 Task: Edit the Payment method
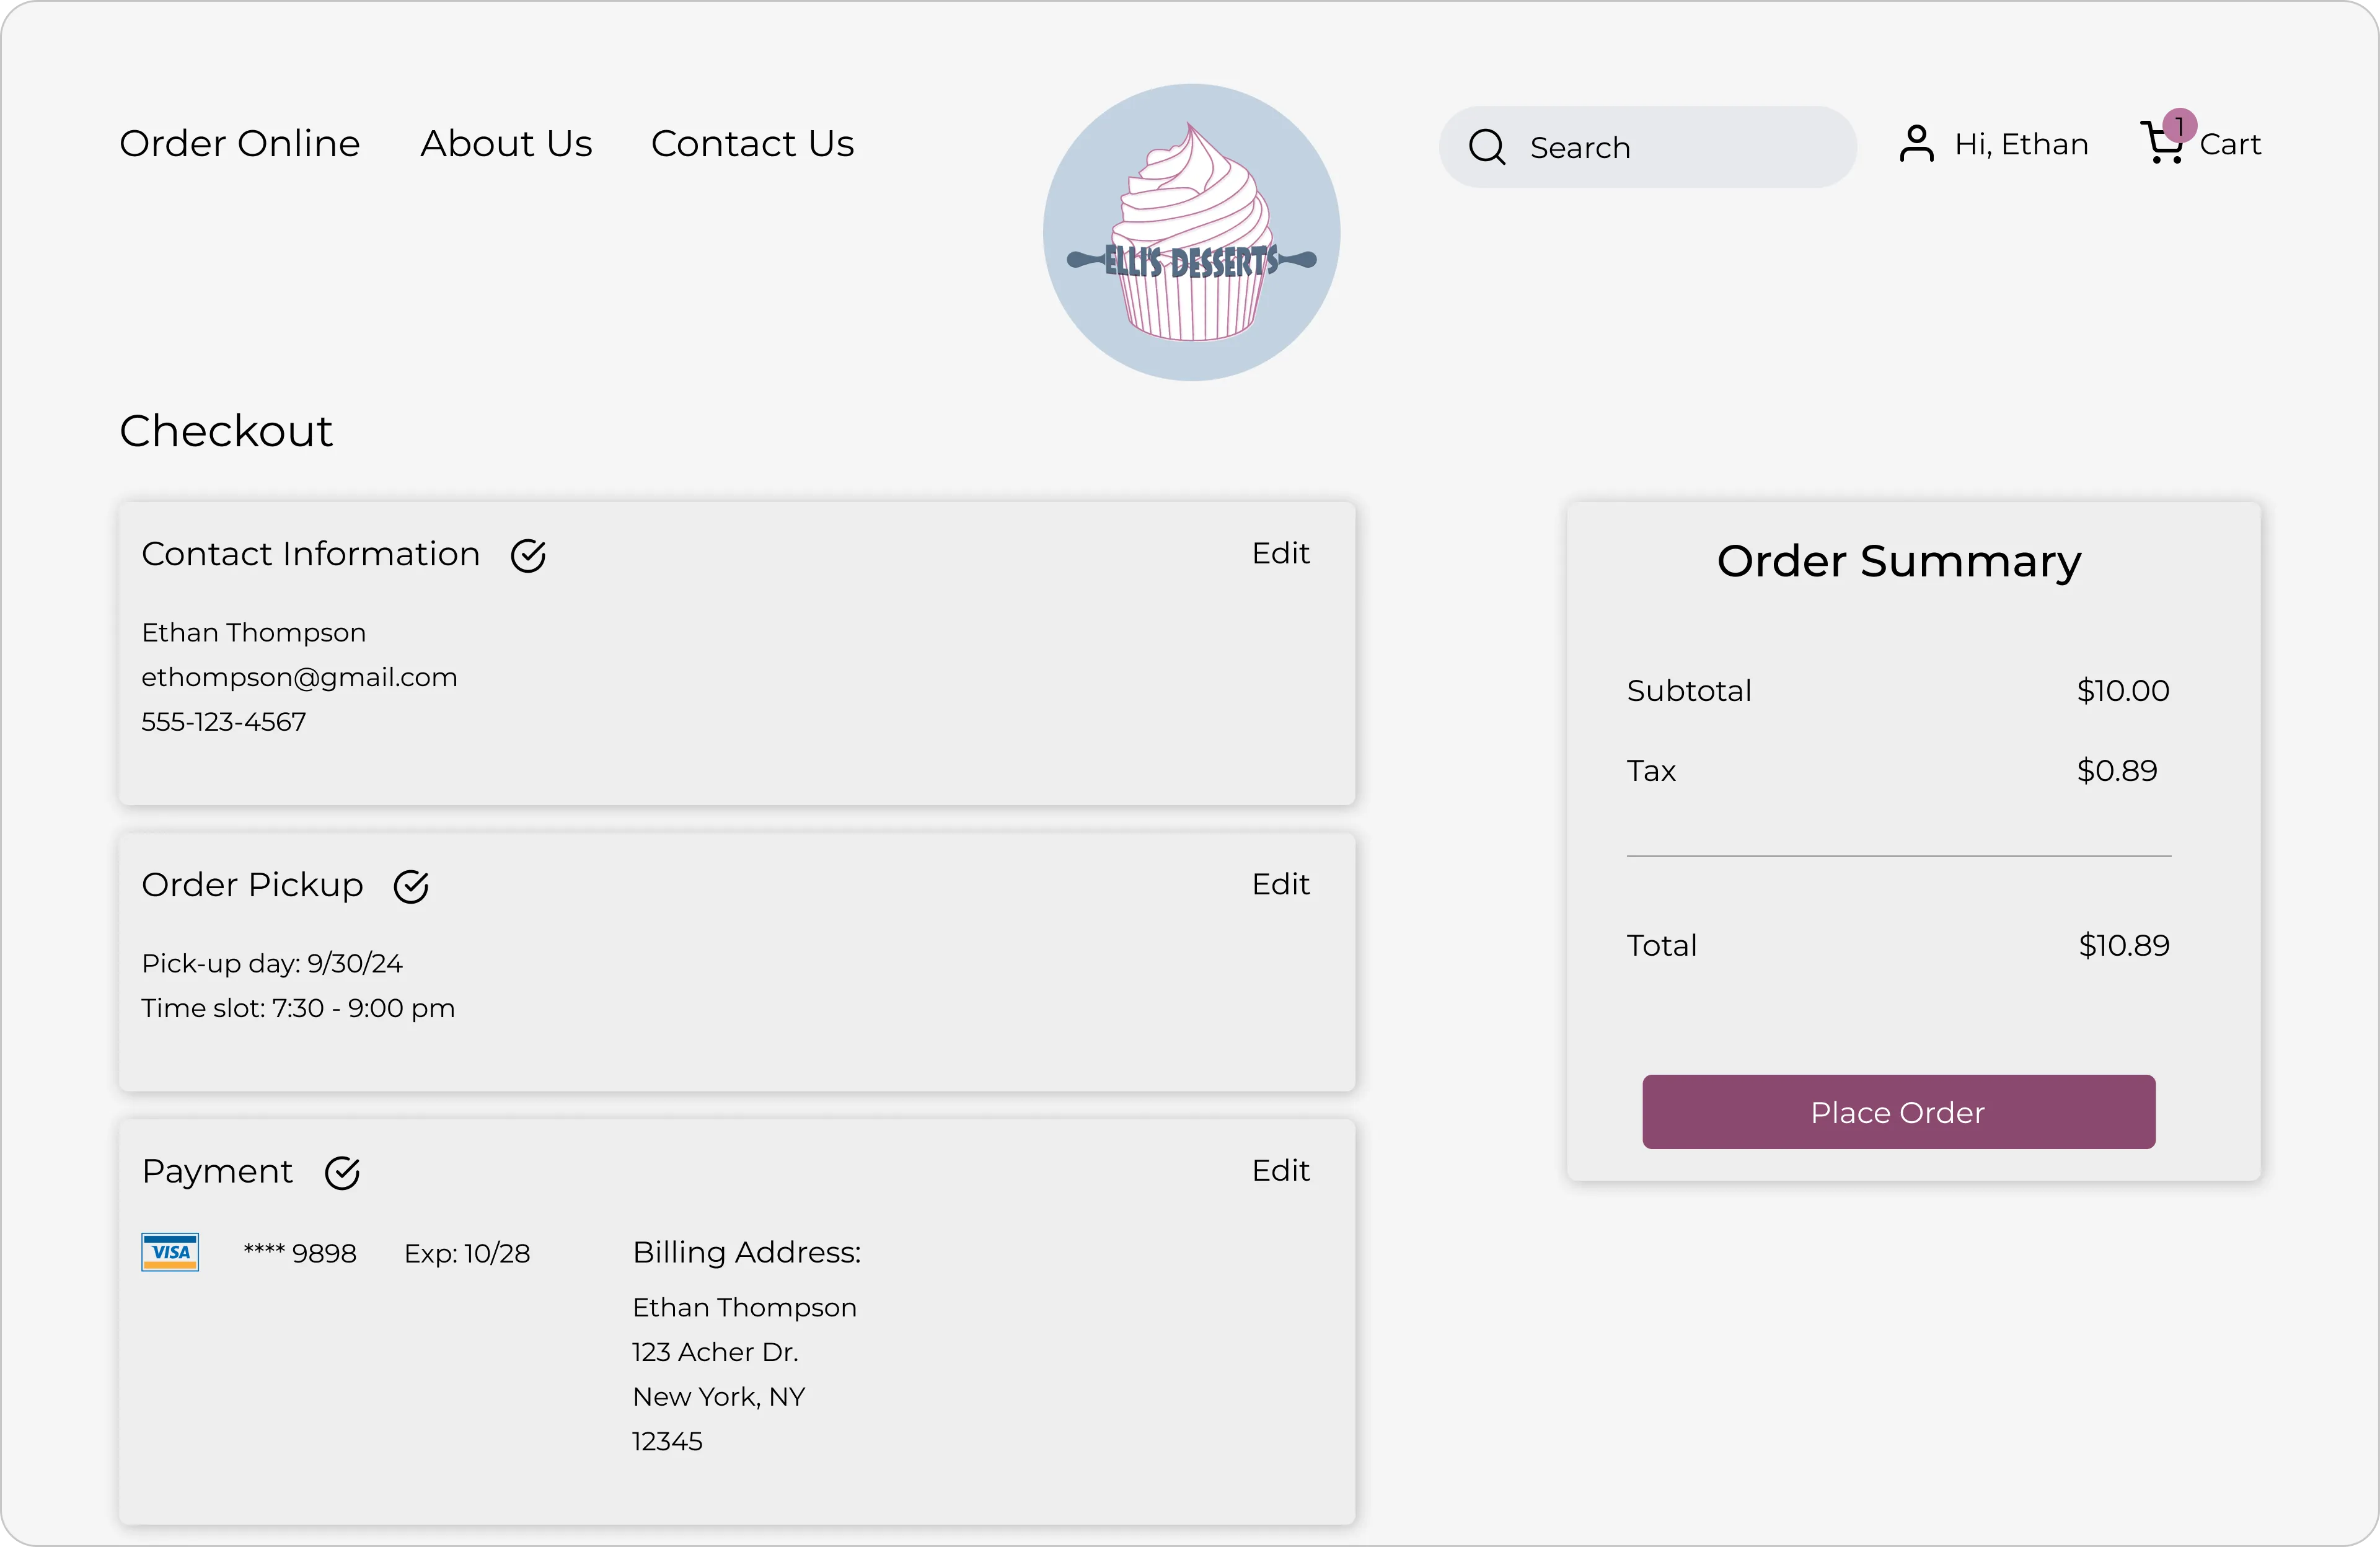pyautogui.click(x=1281, y=1170)
